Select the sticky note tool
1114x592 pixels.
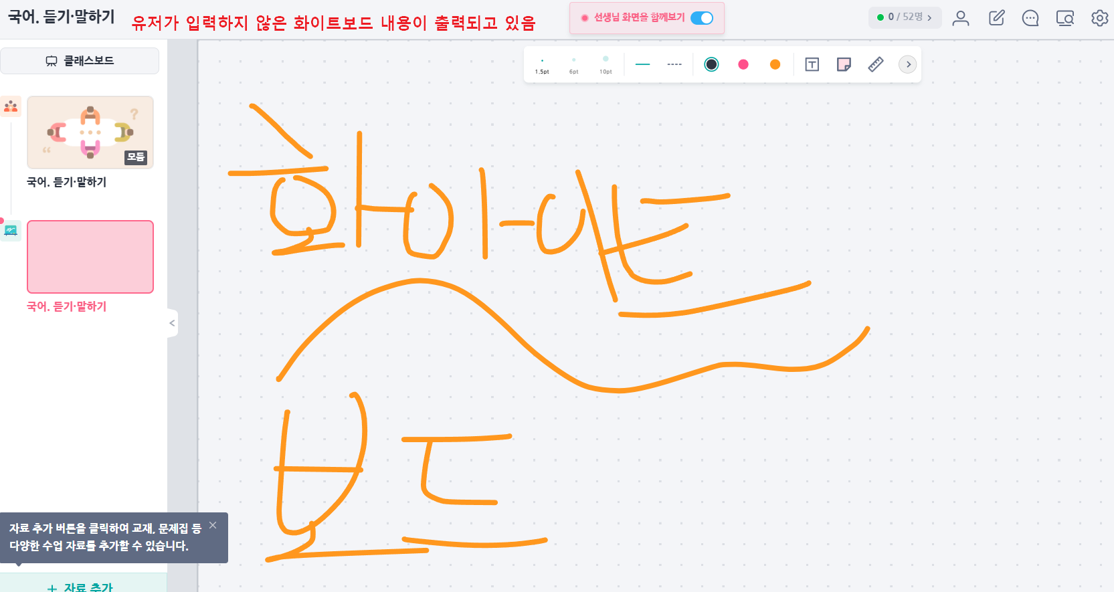[844, 64]
